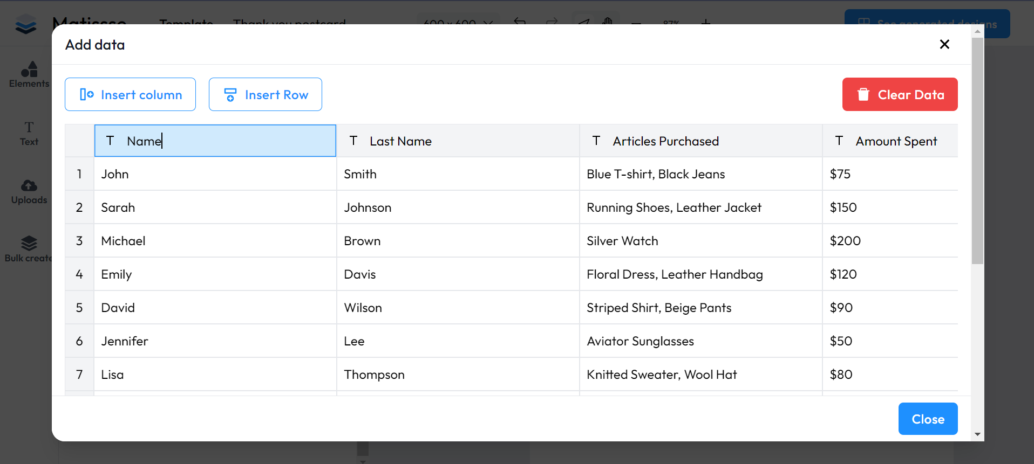Click the cell containing Jennifer

[215, 341]
